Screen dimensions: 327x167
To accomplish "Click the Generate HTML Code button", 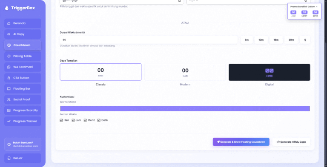I will (x=291, y=142).
